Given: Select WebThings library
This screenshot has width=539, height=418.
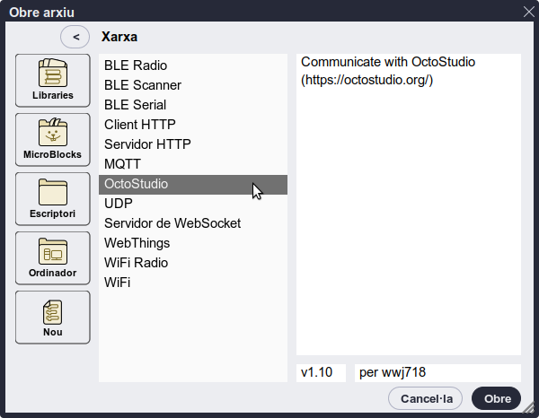Looking at the screenshot, I should click(193, 243).
